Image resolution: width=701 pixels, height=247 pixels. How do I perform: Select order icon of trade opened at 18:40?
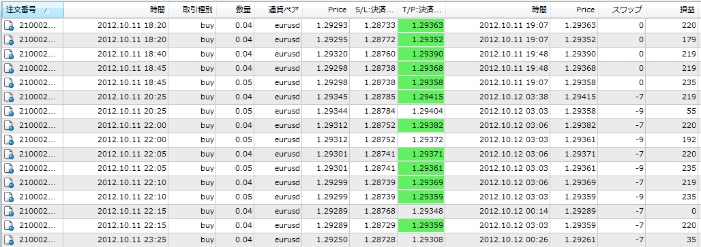click(x=9, y=54)
